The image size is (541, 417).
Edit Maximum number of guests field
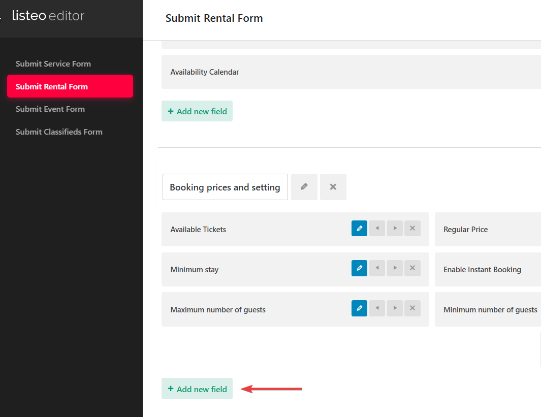pyautogui.click(x=359, y=308)
